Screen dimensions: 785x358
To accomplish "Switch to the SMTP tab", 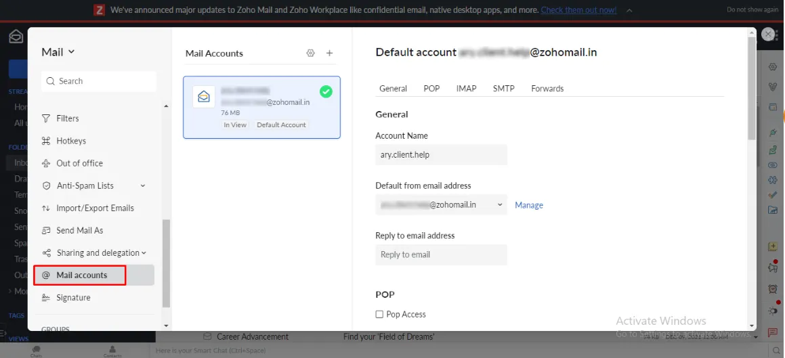I will tap(503, 89).
